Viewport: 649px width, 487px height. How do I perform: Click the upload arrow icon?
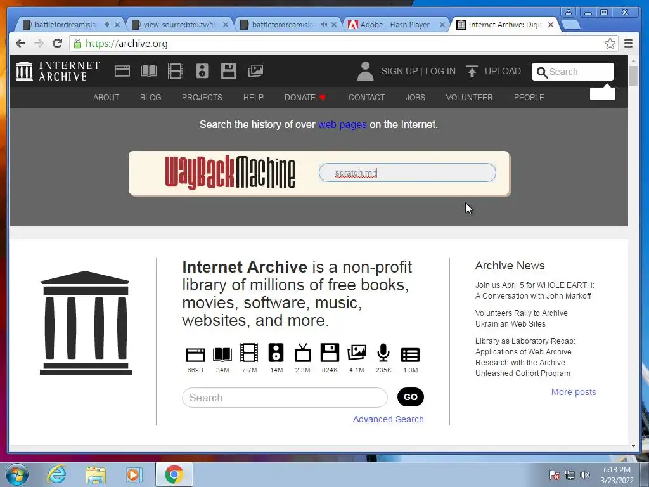tap(472, 71)
